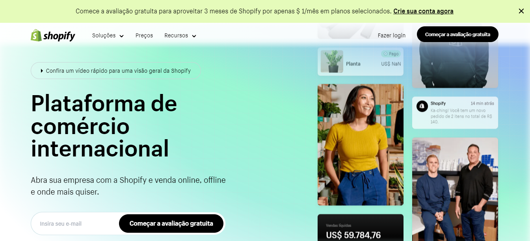The image size is (530, 241).
Task: Dismiss the promo banner with the X
Action: (521, 11)
